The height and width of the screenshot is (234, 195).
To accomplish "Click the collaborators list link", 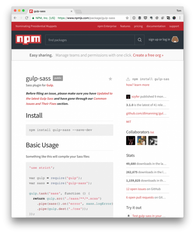I will coord(152,132).
